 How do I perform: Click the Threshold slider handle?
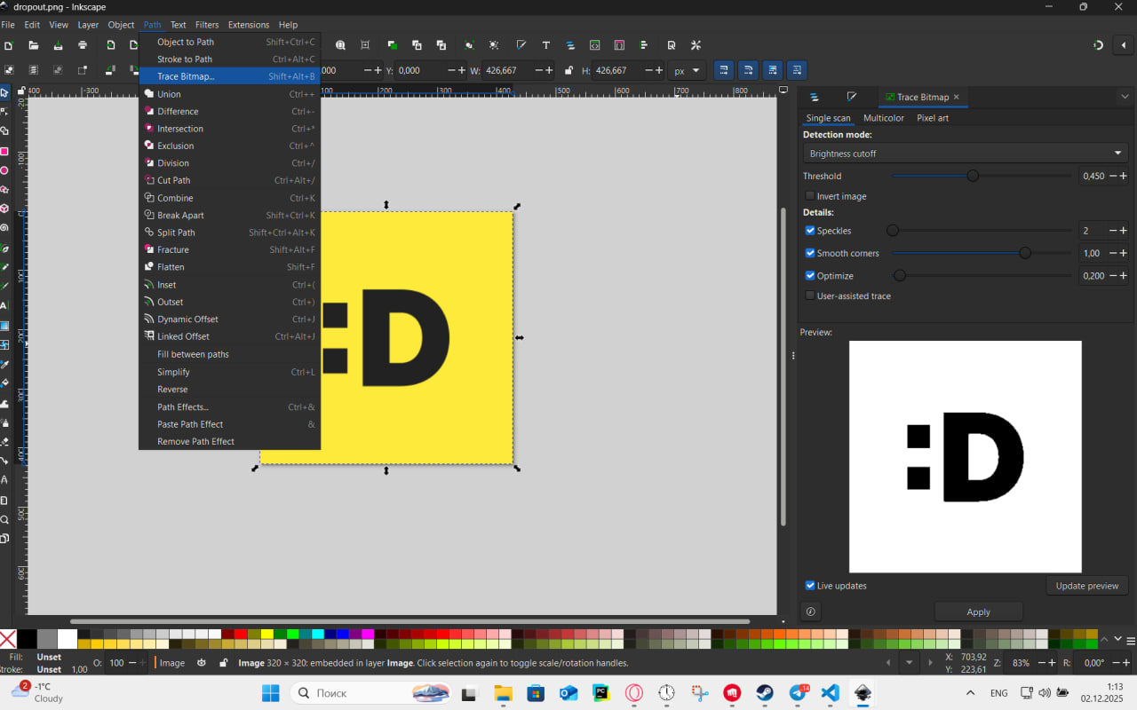pos(973,176)
